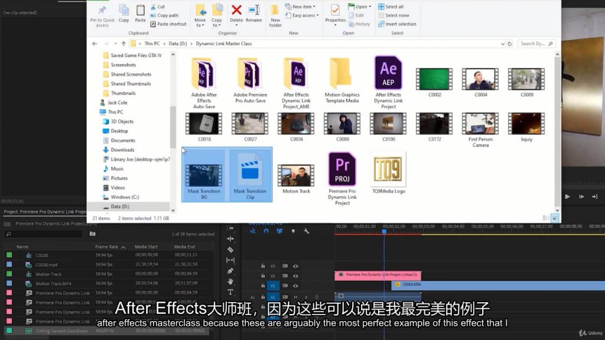
Task: Select the Track Select Forward tool
Action: pos(230,228)
